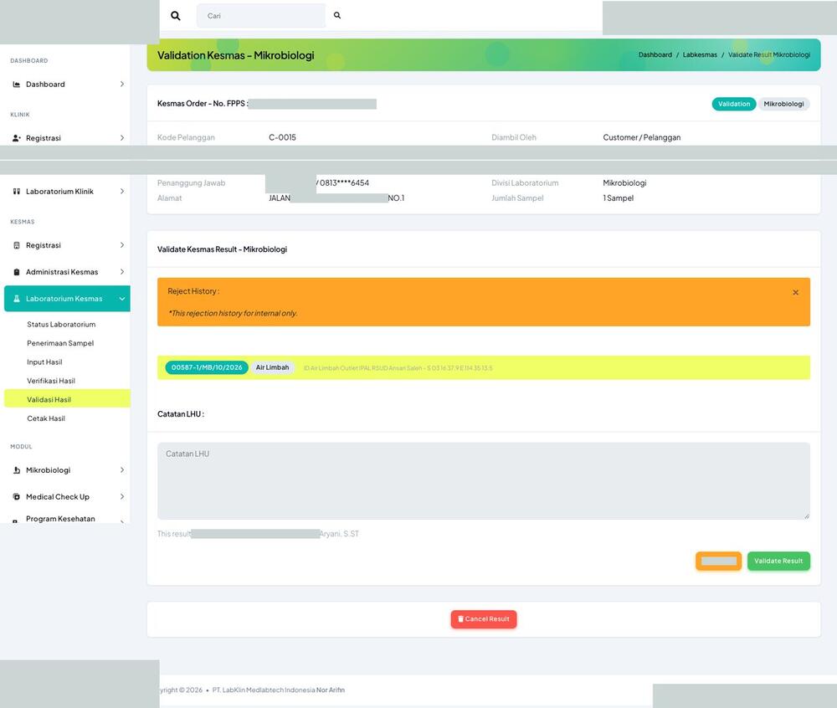Open Verifikasi Hasil submenu item
837x708 pixels.
coord(51,381)
